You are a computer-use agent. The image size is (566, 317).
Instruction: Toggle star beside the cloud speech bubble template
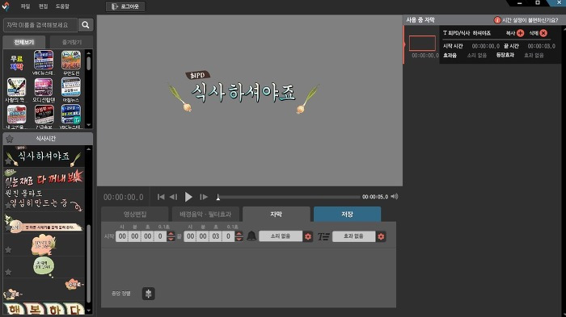point(8,249)
